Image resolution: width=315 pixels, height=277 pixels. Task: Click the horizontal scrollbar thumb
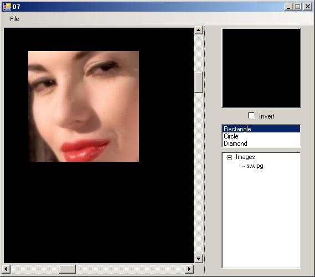coord(67,269)
